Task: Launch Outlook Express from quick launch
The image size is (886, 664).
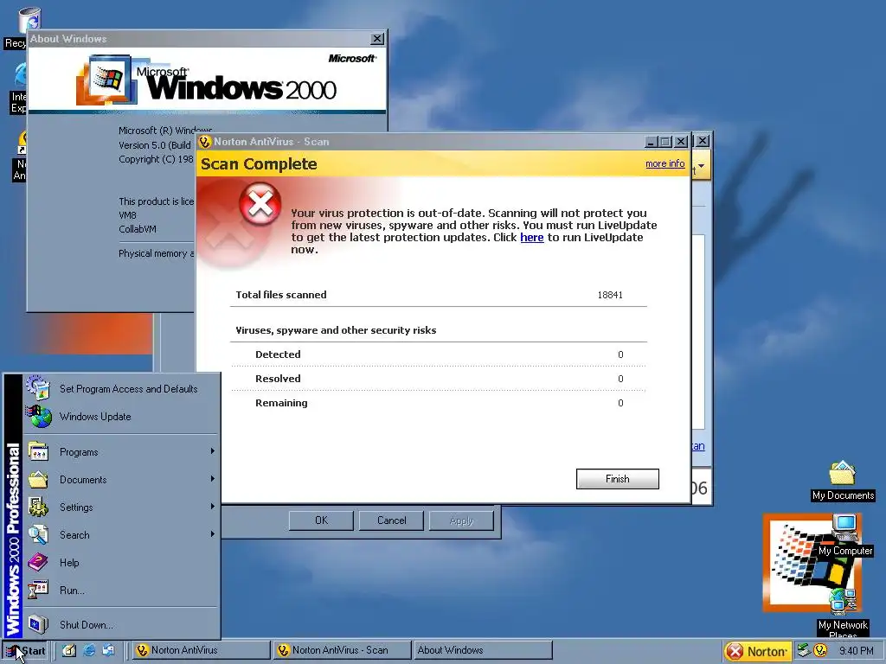Action: [x=108, y=650]
